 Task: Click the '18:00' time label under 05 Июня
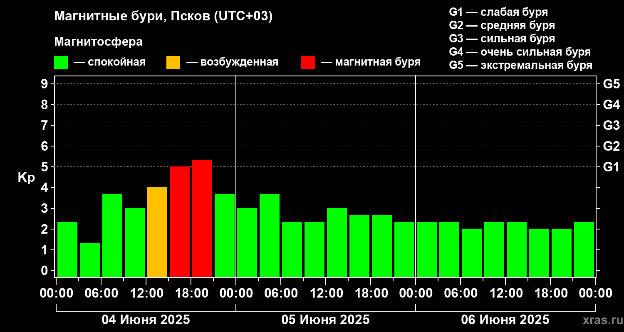[x=371, y=293]
